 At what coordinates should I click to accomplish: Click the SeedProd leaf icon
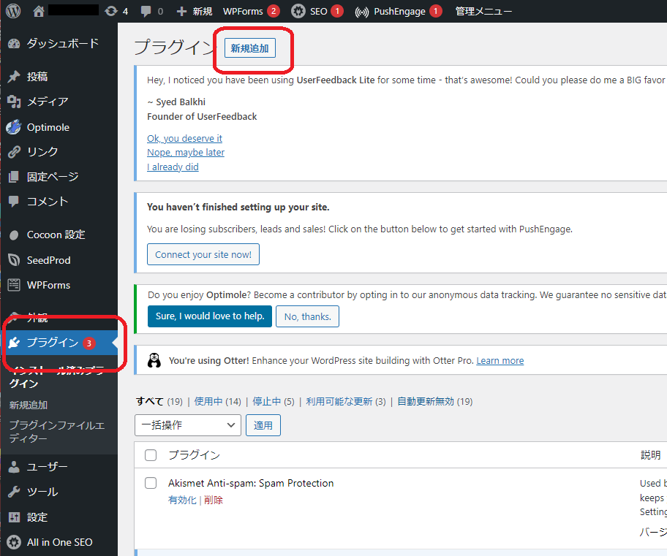tap(14, 260)
